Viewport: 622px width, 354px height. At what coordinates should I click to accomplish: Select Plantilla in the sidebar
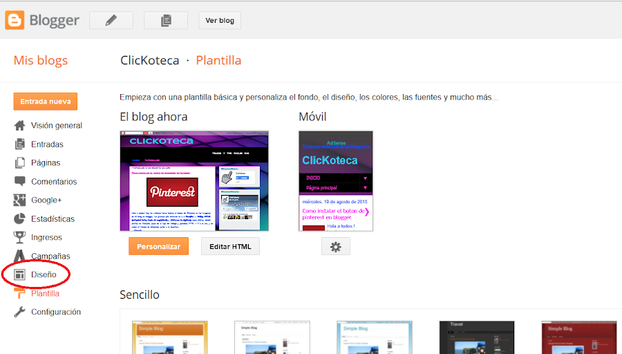45,293
